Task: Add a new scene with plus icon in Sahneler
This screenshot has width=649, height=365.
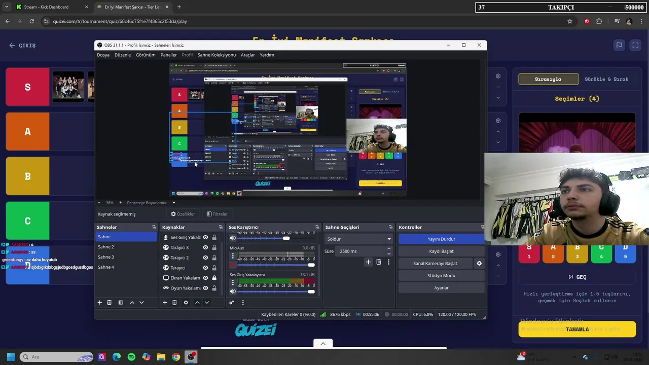Action: coord(99,303)
